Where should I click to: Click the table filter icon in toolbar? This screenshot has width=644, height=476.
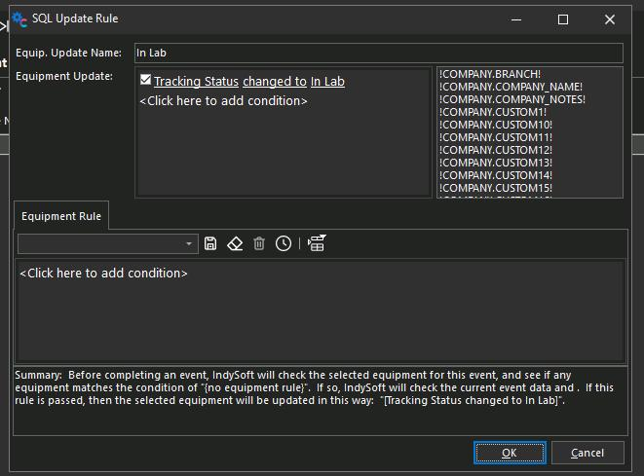click(x=316, y=243)
